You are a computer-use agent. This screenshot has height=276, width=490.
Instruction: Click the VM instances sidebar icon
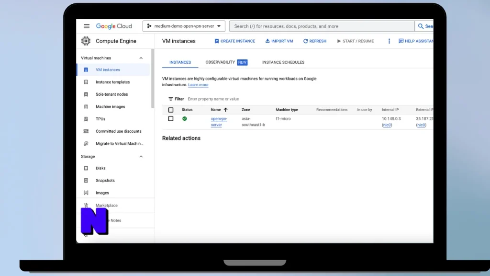(86, 70)
